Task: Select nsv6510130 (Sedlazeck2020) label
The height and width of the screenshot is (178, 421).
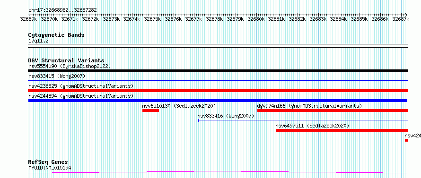Action: pyautogui.click(x=179, y=106)
